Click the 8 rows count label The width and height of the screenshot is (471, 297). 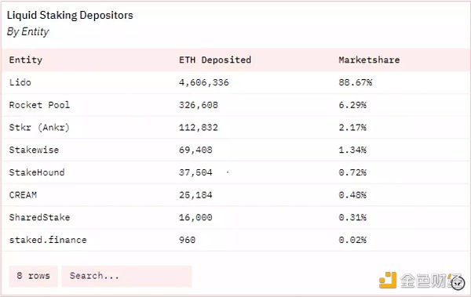coord(33,276)
